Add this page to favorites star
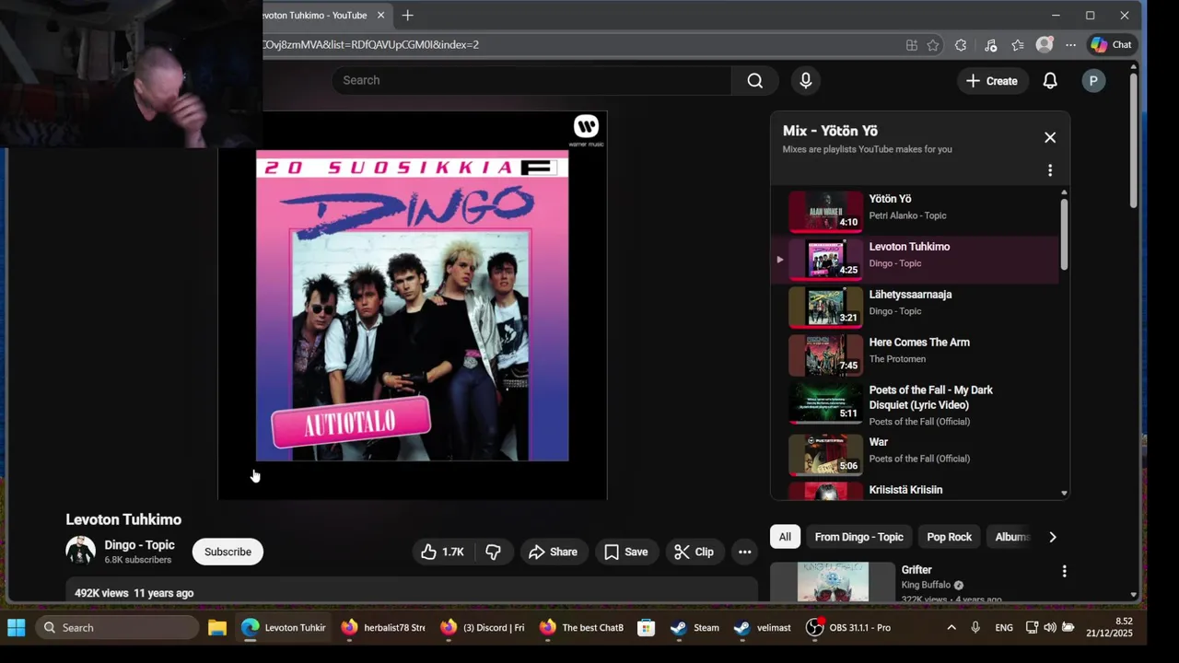 [933, 44]
